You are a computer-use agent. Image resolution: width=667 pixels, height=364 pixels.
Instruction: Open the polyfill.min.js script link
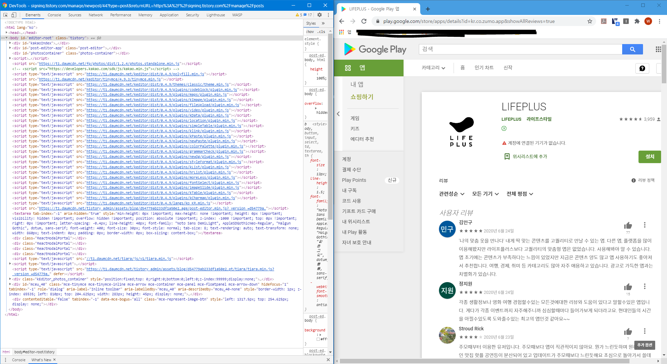pyautogui.click(x=145, y=74)
